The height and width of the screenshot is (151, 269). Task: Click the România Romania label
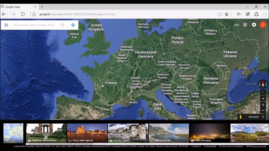211,81
